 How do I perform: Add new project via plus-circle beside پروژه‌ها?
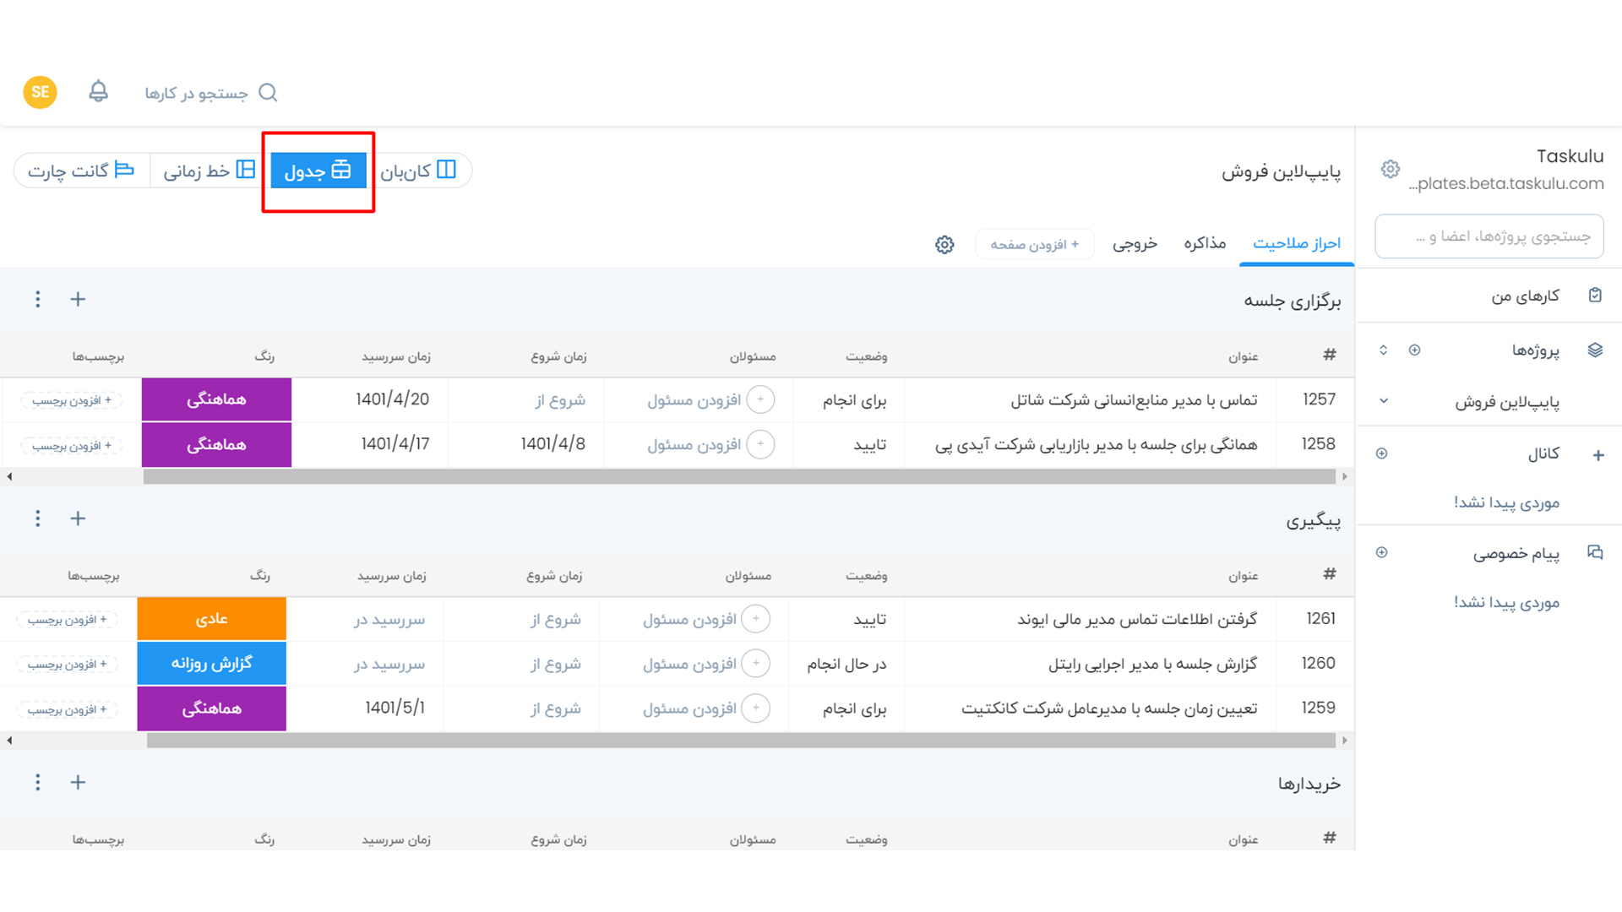[1414, 350]
